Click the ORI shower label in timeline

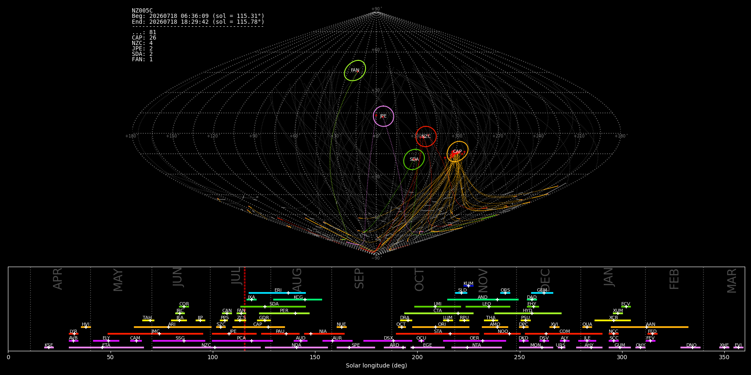(442, 325)
